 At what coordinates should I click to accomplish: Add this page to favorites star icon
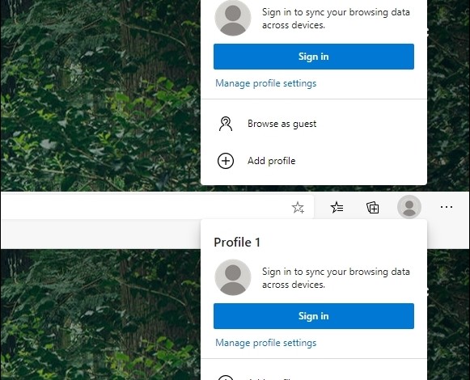coord(298,207)
